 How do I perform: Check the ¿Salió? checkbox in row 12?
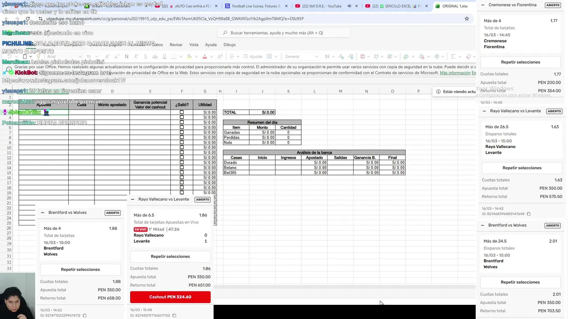point(181,157)
